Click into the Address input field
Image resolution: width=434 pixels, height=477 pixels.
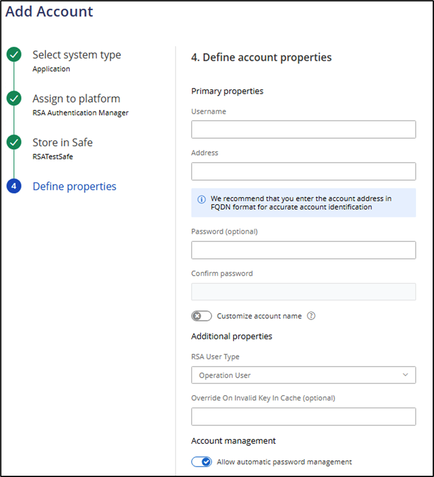pos(303,171)
